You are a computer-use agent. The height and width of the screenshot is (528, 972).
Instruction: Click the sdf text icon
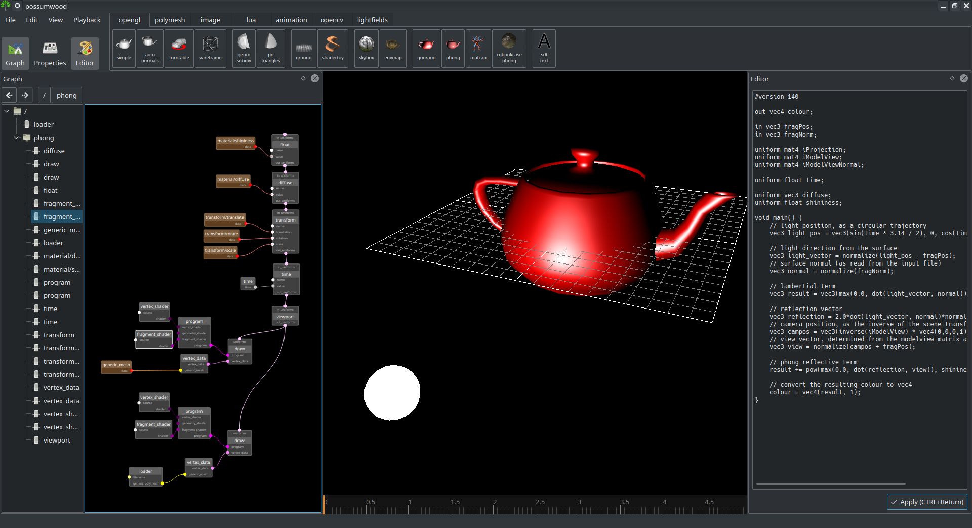pyautogui.click(x=544, y=49)
